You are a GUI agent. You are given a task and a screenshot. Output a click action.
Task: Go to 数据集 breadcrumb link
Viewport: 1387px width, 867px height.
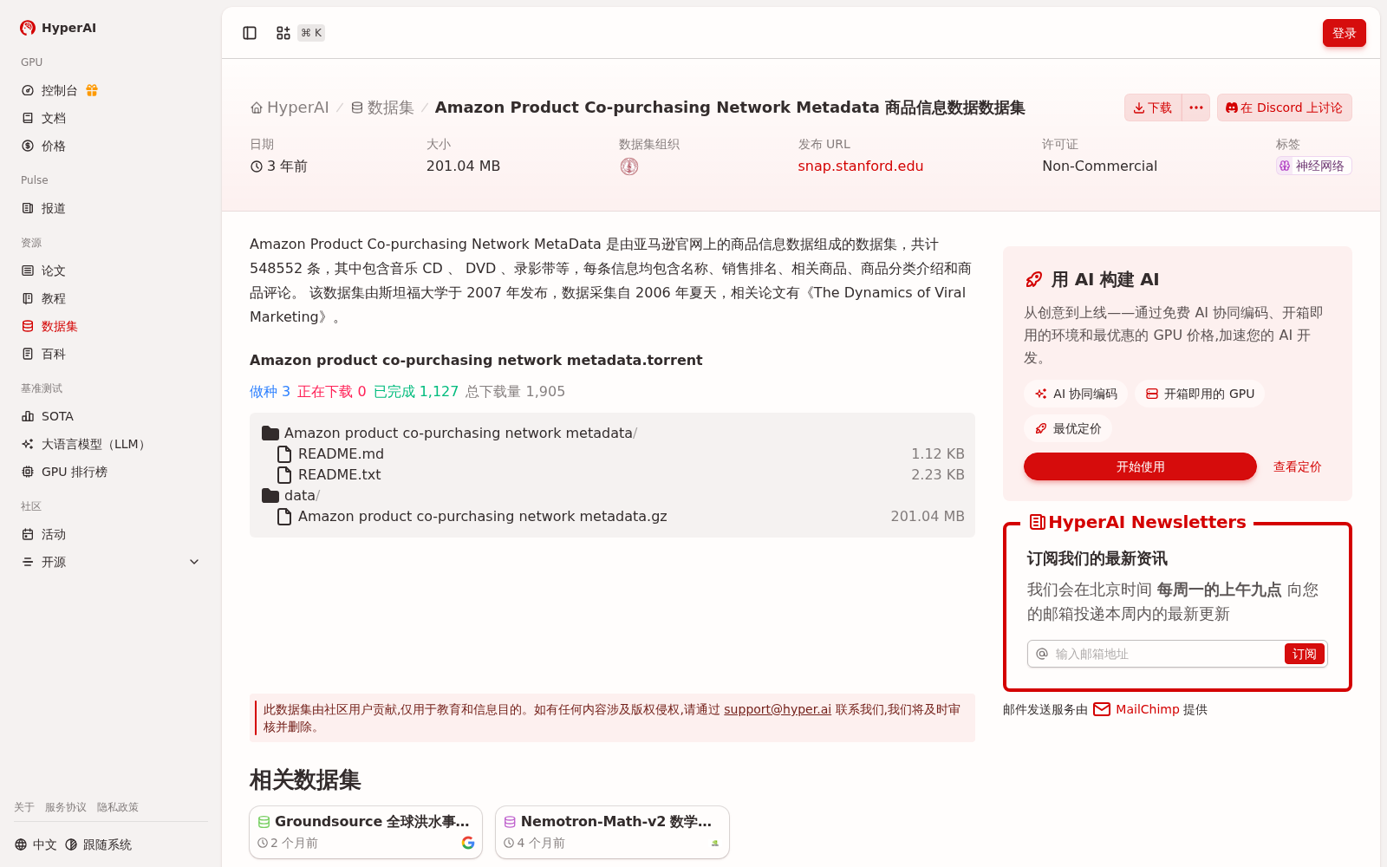click(382, 108)
